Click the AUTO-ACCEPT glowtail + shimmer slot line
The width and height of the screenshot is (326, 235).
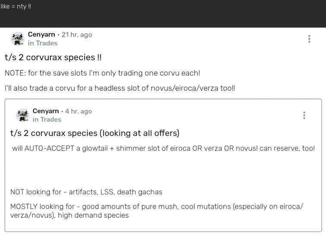[163, 148]
